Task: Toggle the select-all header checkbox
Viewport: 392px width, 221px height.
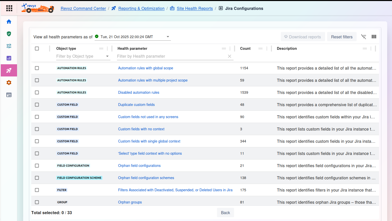Action: (x=37, y=49)
